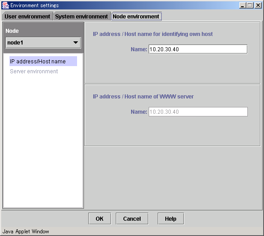Click the Node heading label
Screen dimensions: 264x236
pos(12,31)
